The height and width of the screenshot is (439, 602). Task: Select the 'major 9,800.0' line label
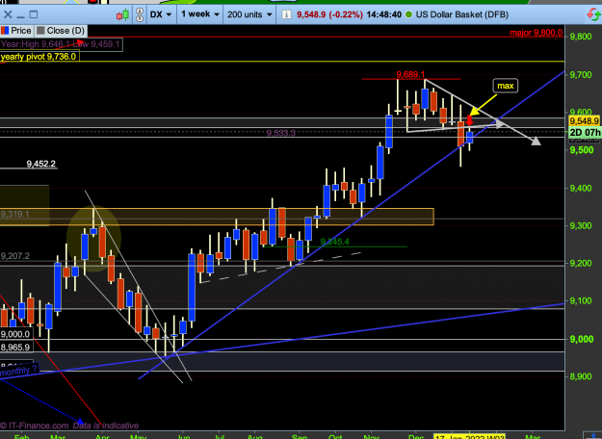536,33
